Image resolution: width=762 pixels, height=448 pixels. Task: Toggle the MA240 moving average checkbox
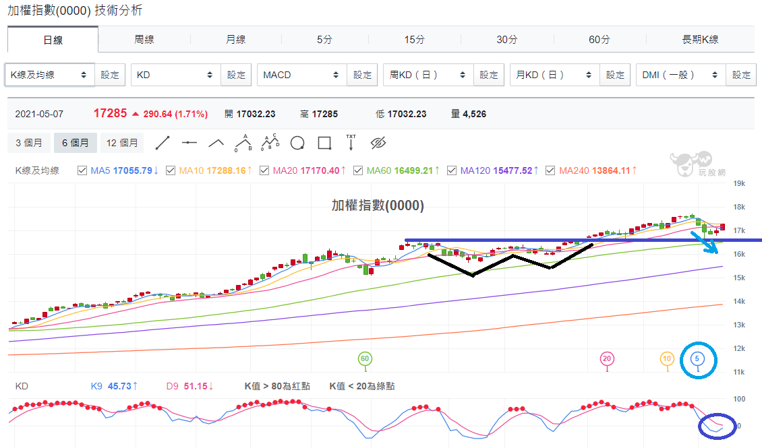click(x=550, y=171)
